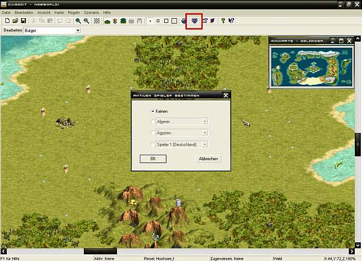Image resolution: width=362 pixels, height=261 pixels.
Task: Click the purple flag icon in toolbar
Action: tap(212, 21)
